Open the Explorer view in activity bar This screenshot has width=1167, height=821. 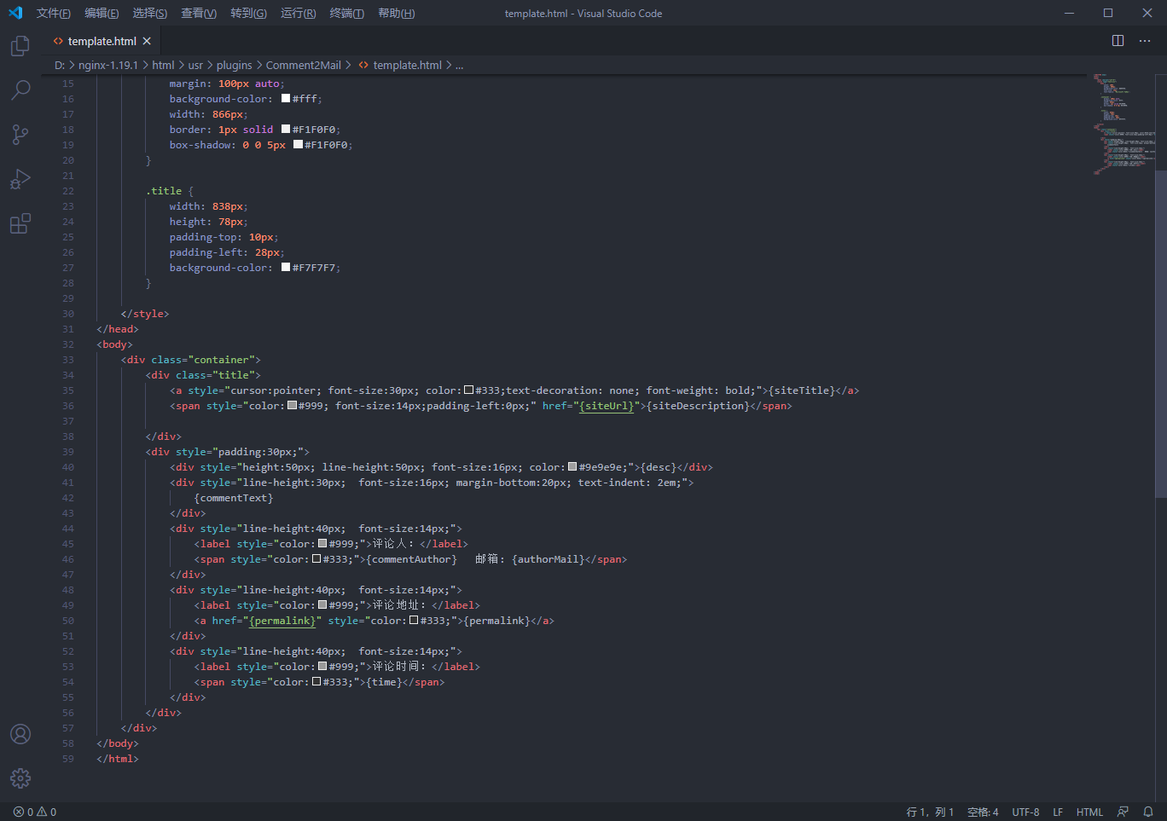point(20,45)
